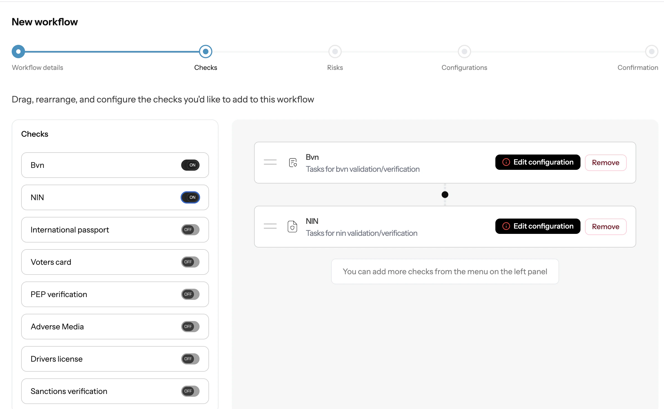Image resolution: width=664 pixels, height=409 pixels.
Task: Click the connector dot between Bvn and NIN
Action: click(445, 195)
